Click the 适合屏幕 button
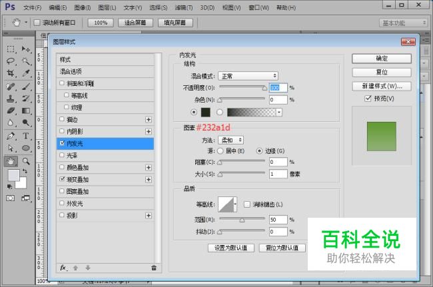 click(135, 23)
